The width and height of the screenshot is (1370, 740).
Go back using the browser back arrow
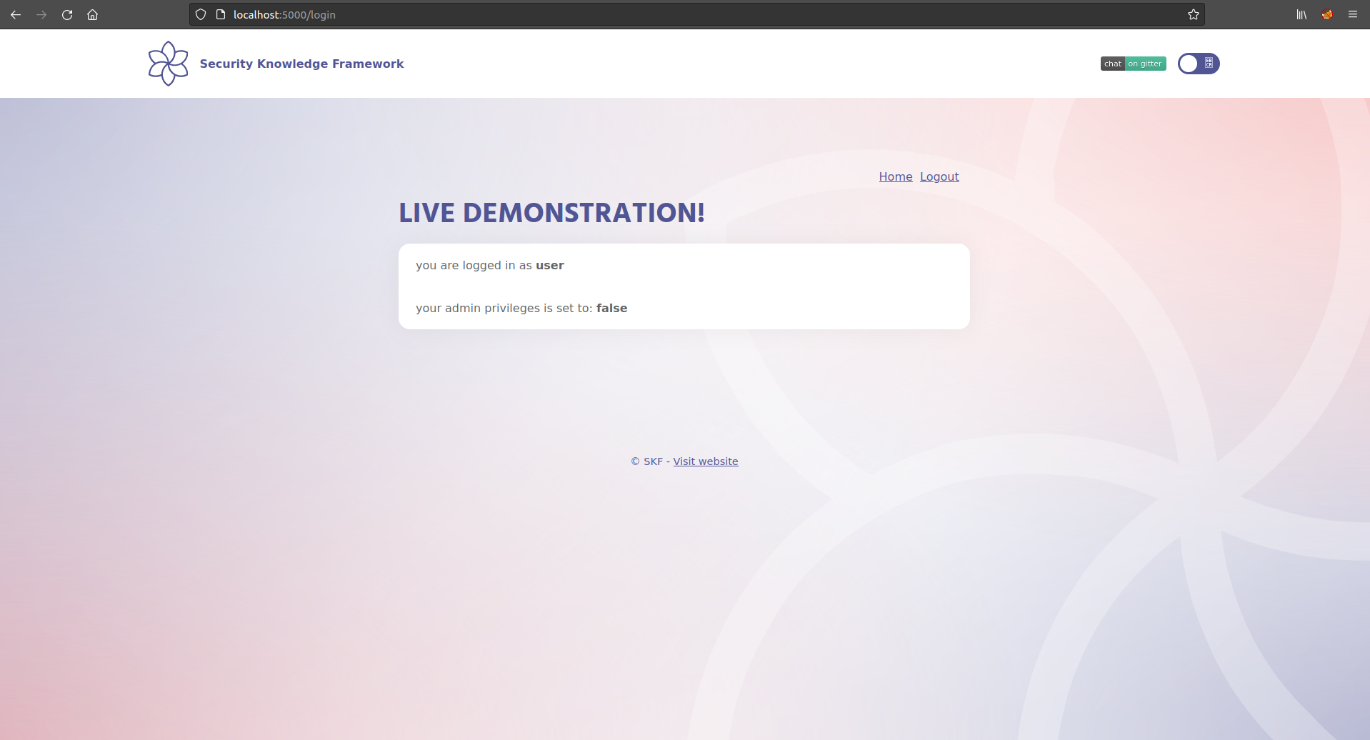pos(16,14)
